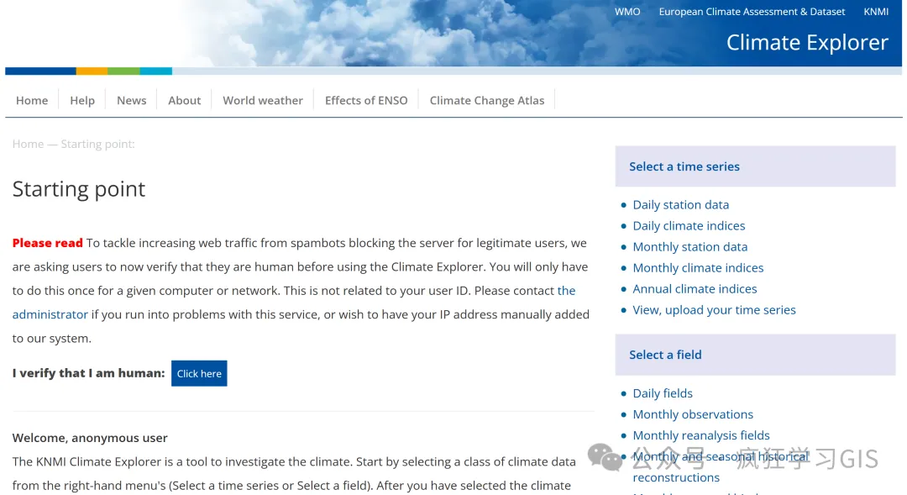Open Monthly climate indices

pyautogui.click(x=698, y=267)
